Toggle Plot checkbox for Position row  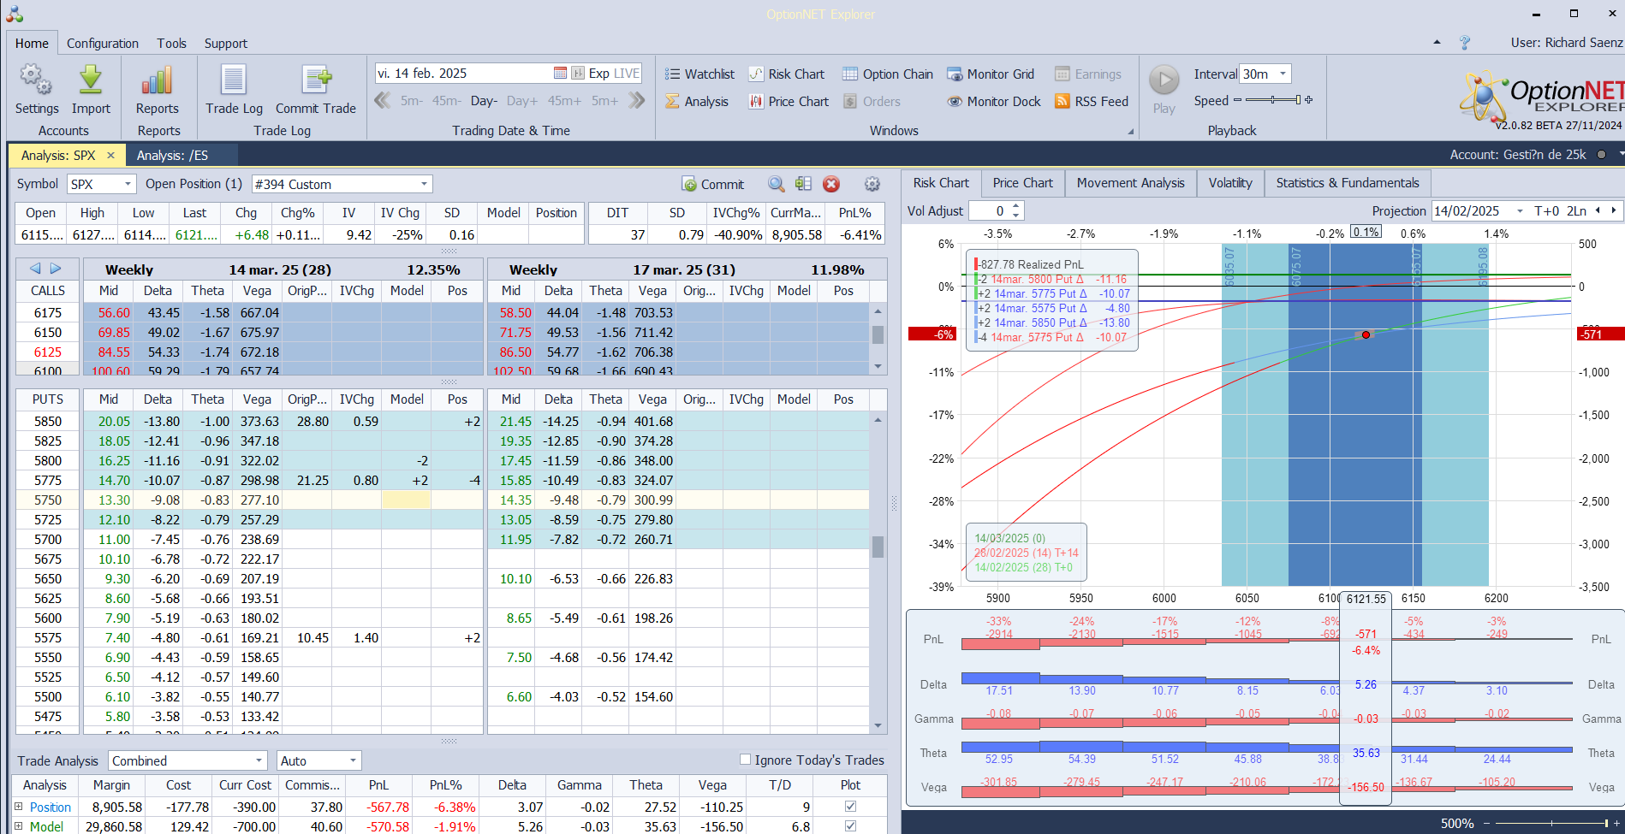pos(850,807)
